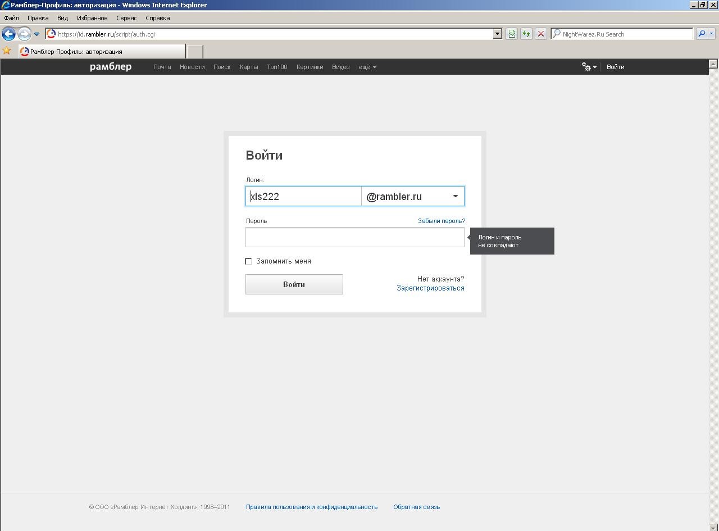
Task: Click the Favorites star icon
Action: click(x=7, y=51)
